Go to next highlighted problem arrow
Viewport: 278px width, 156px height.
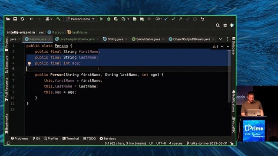point(228,46)
